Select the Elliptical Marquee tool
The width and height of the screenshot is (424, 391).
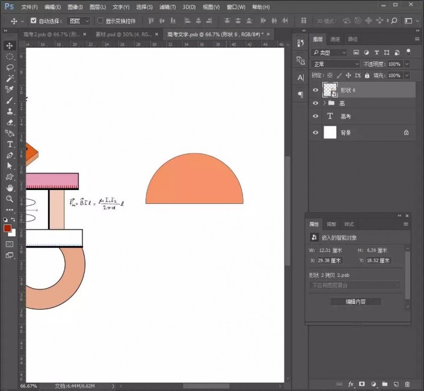(x=10, y=57)
